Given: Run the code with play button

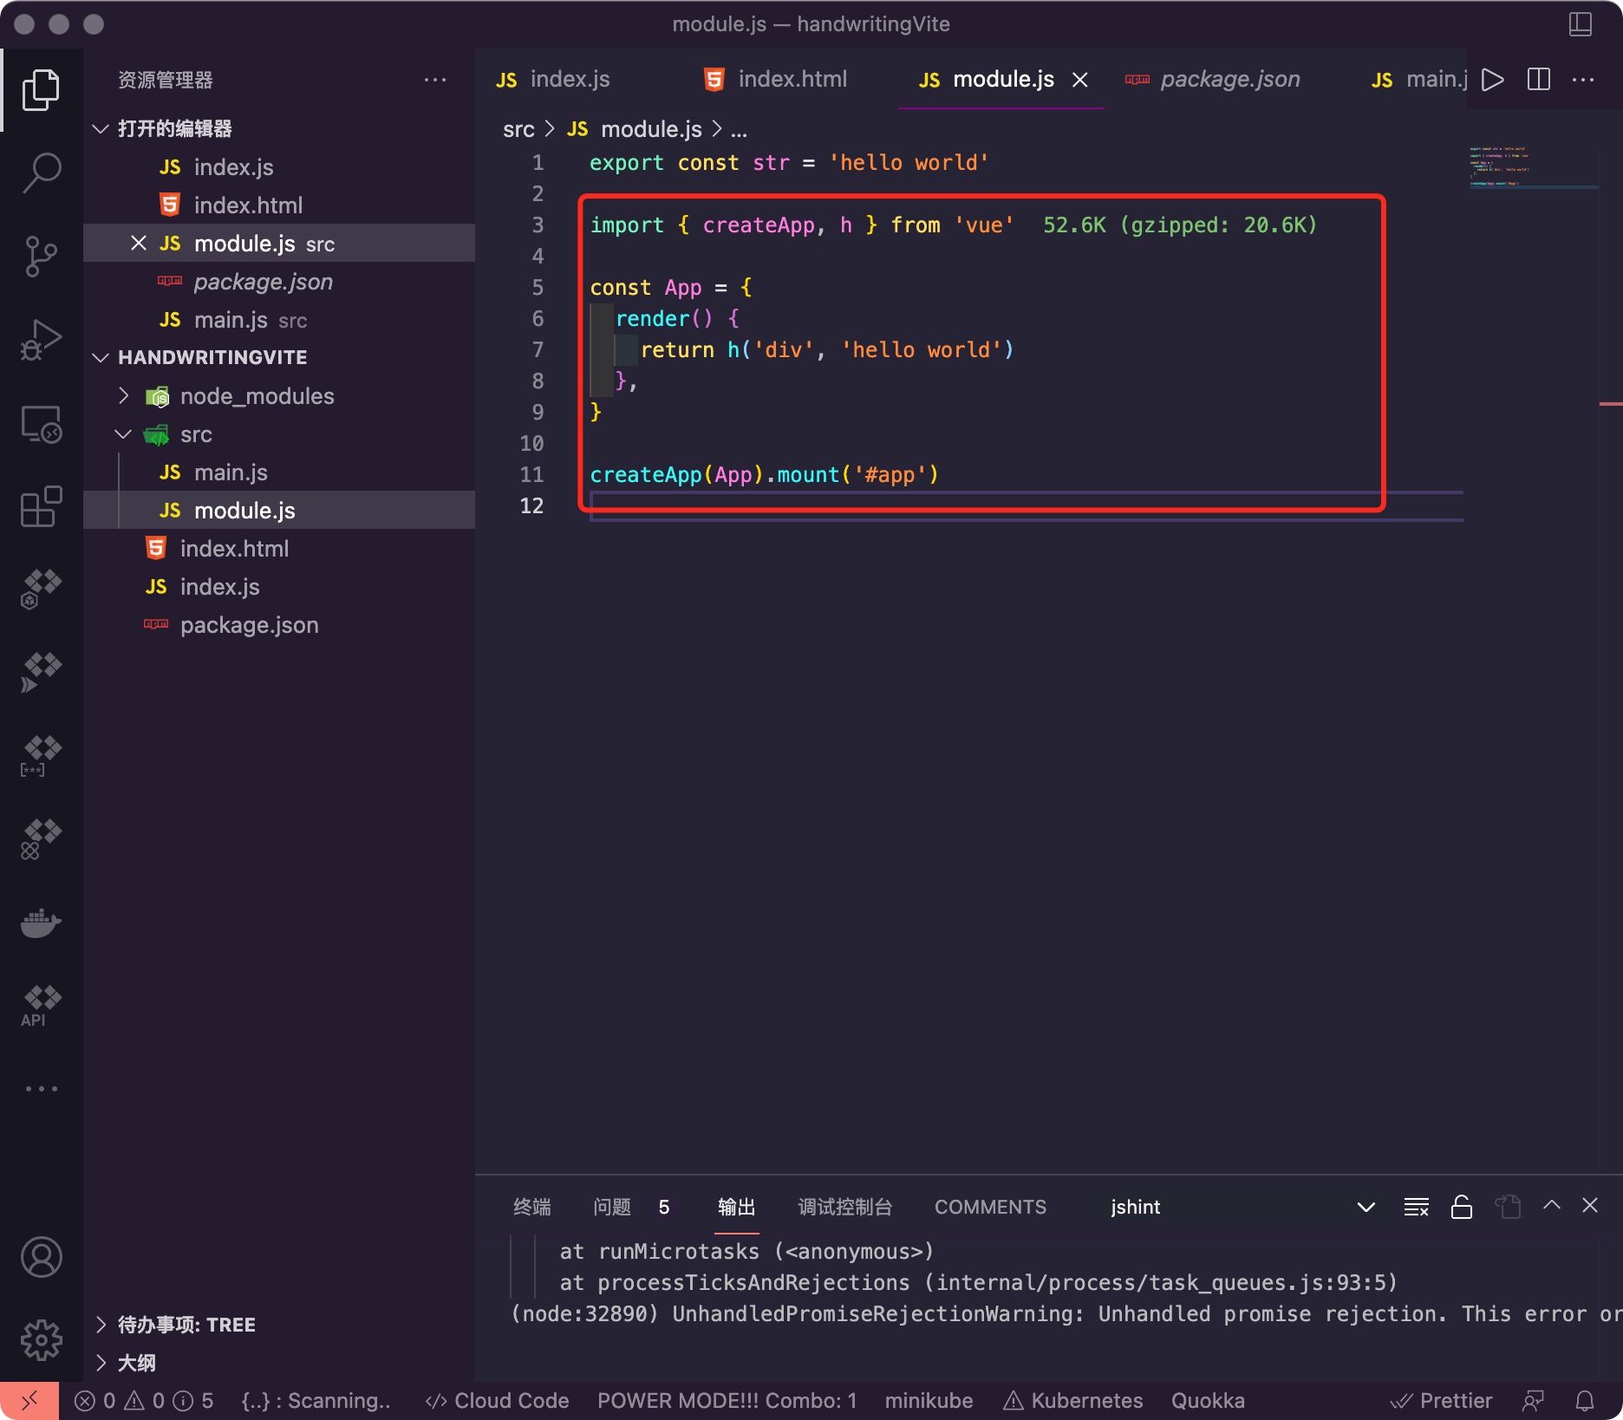Looking at the screenshot, I should click(x=1492, y=80).
